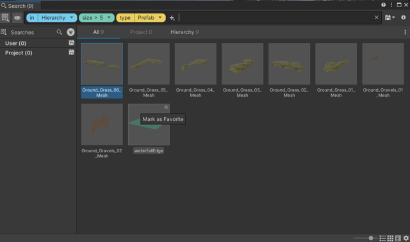The image size is (410, 242).
Task: Save current query to User searches
Action: pyautogui.click(x=71, y=43)
